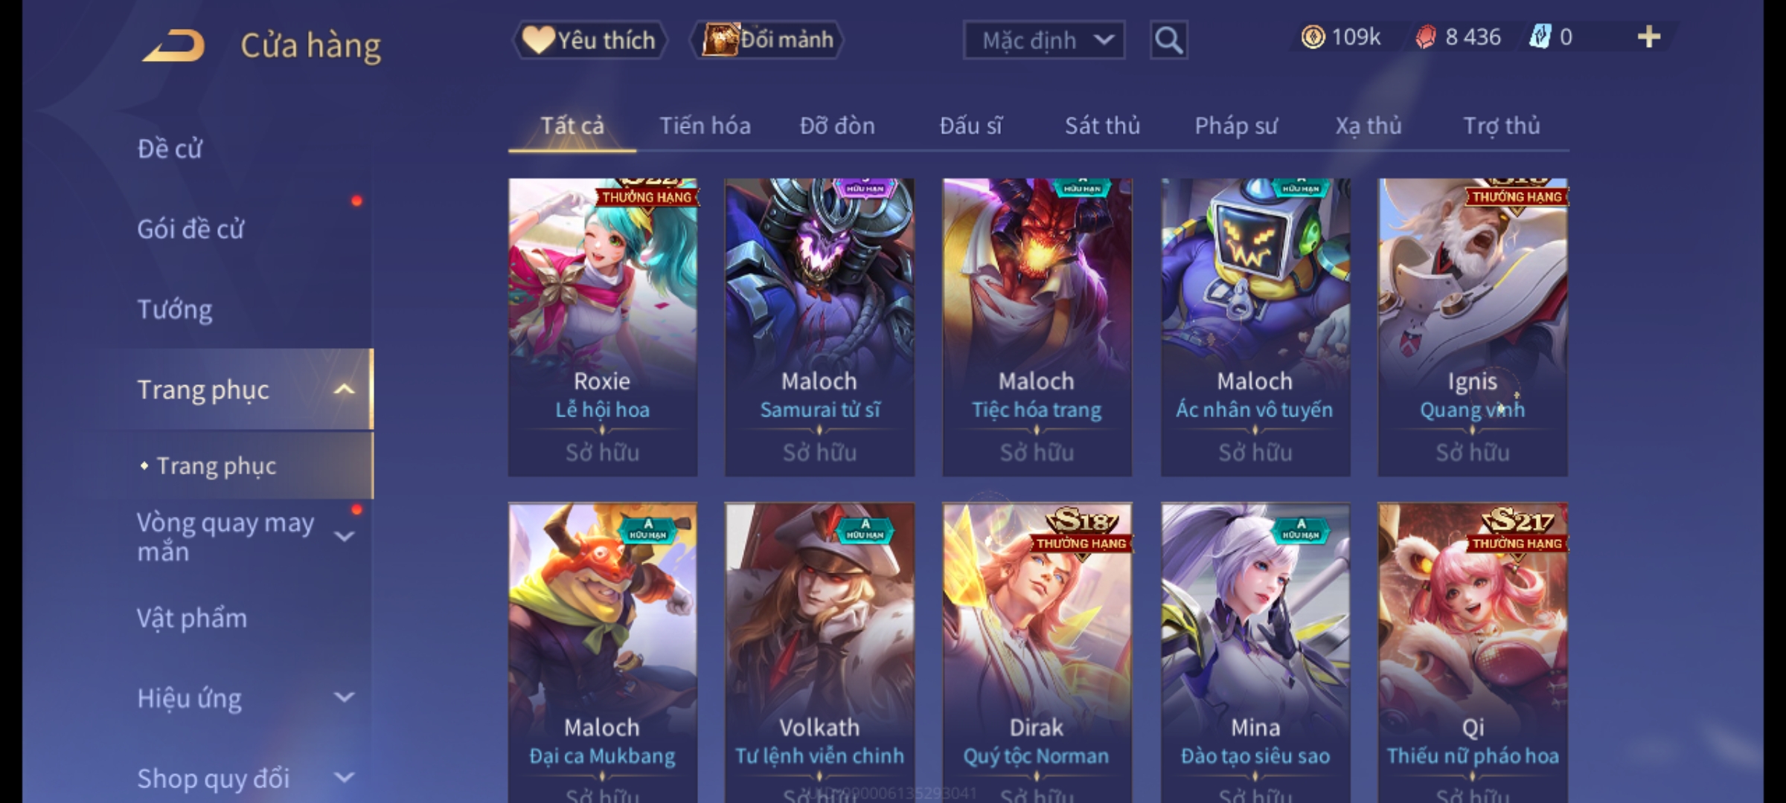This screenshot has height=803, width=1786.
Task: Go to Tướng in the sidebar
Action: pyautogui.click(x=175, y=309)
